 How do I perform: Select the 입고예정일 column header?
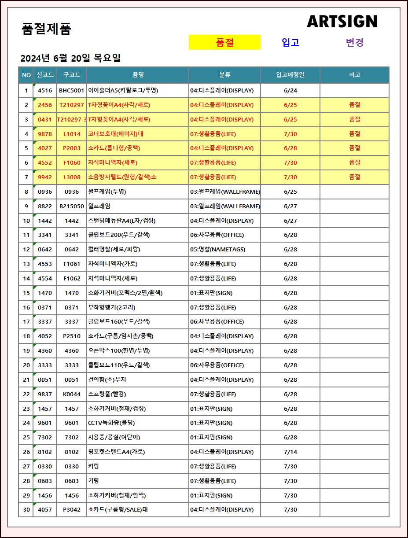pos(290,75)
